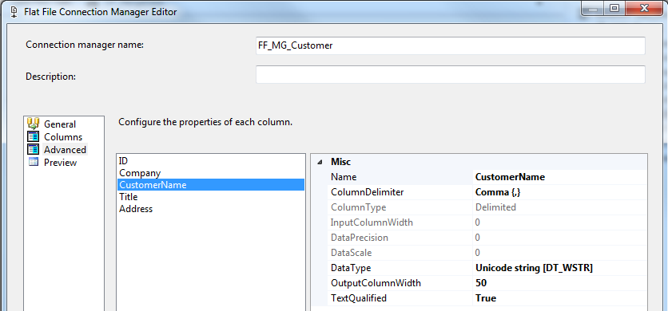The width and height of the screenshot is (668, 311).
Task: Collapse the Misc property category
Action: (319, 162)
